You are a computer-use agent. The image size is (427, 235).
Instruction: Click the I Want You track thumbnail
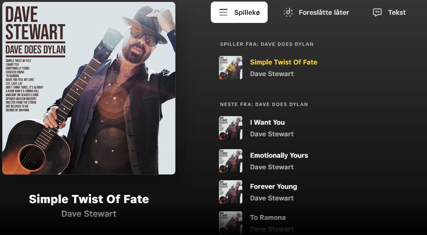point(231,128)
